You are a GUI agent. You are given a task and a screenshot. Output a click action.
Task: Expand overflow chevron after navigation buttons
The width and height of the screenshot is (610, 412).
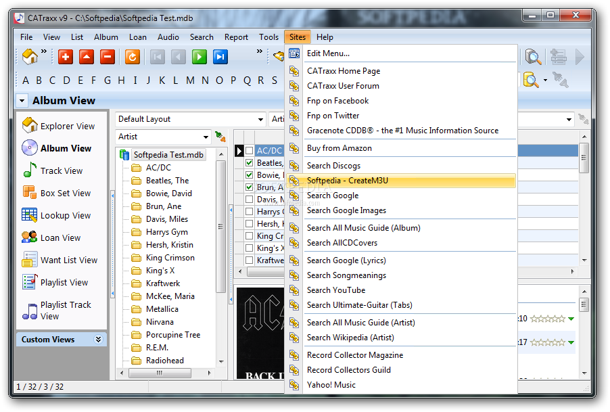(x=260, y=51)
